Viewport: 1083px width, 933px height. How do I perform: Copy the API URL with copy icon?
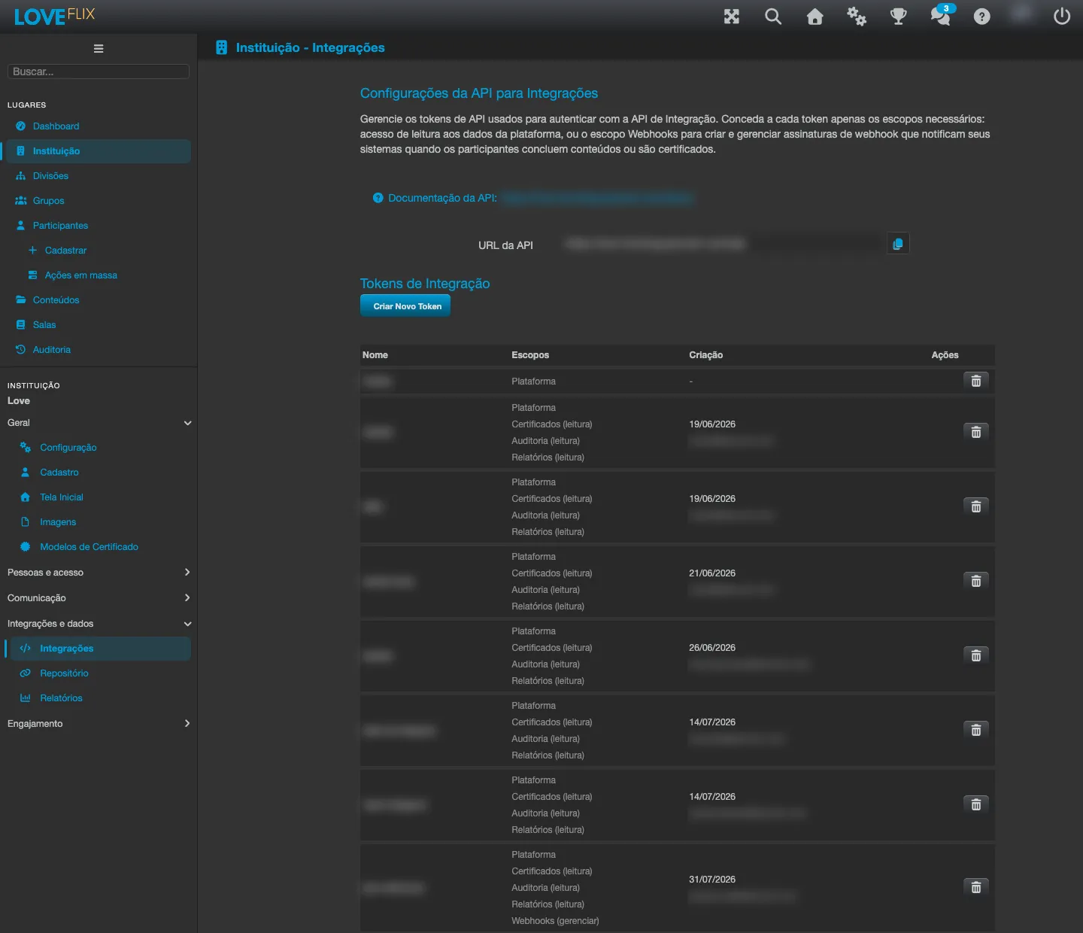898,244
